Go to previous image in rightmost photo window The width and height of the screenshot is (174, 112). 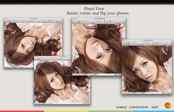pos(138,43)
